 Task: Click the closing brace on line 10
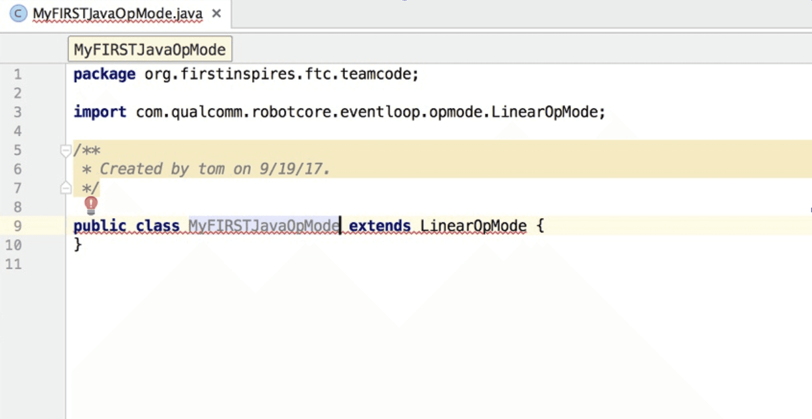78,245
